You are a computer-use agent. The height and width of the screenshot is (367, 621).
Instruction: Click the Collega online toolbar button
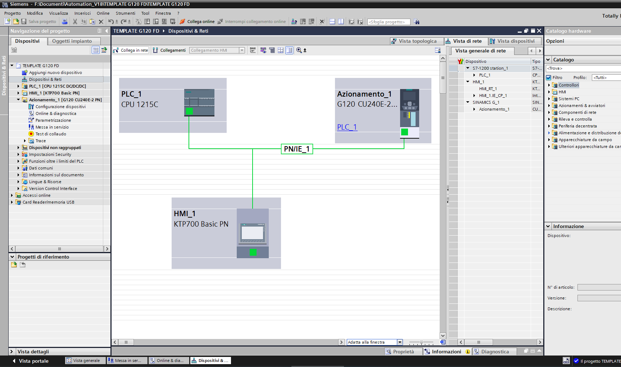click(197, 22)
